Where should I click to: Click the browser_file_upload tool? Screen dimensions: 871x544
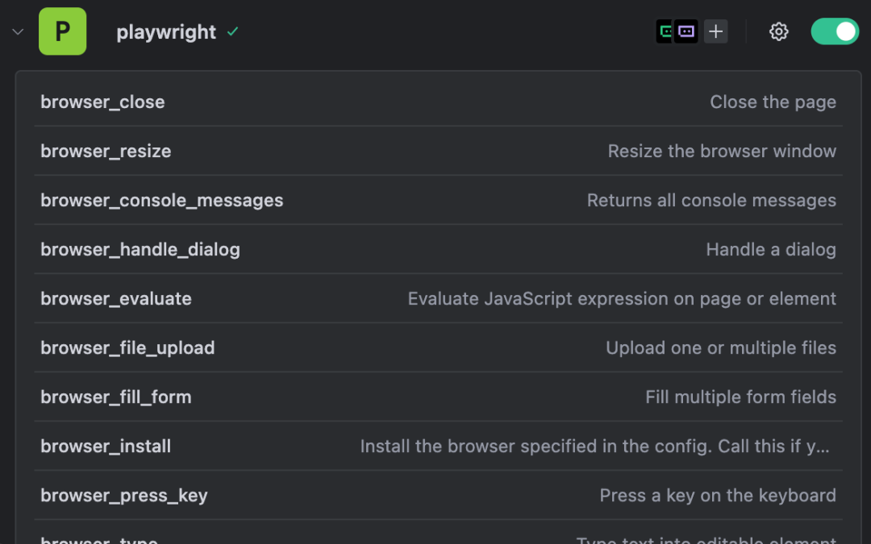click(127, 348)
